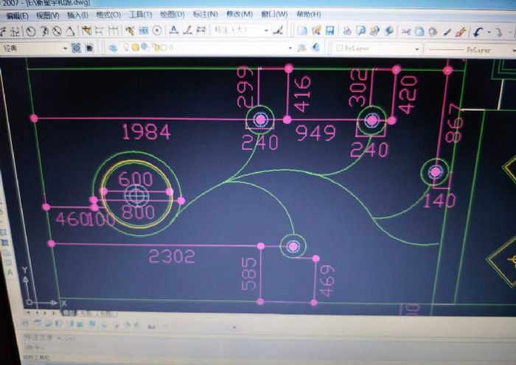Open the ByLayer color dropdown
Screen dimensions: 516x365
[x=416, y=49]
